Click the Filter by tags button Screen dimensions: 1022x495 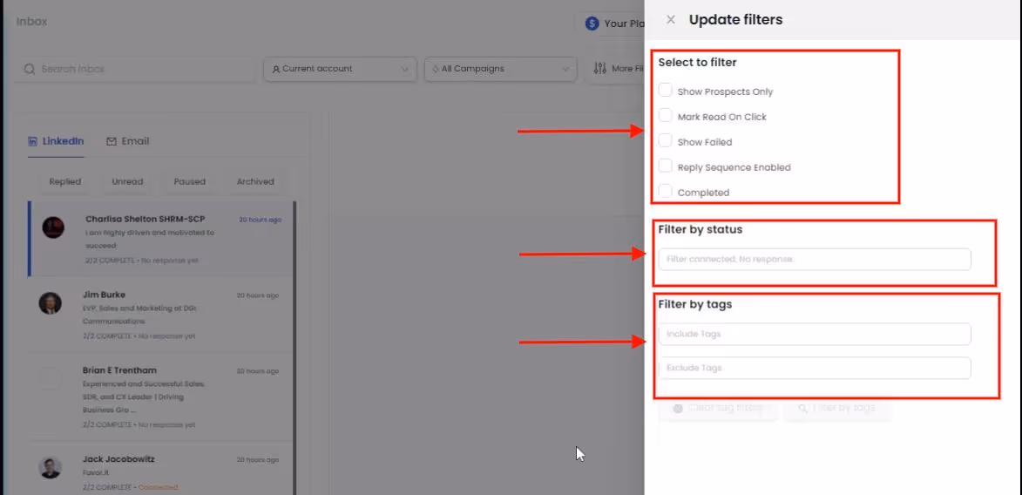(837, 408)
